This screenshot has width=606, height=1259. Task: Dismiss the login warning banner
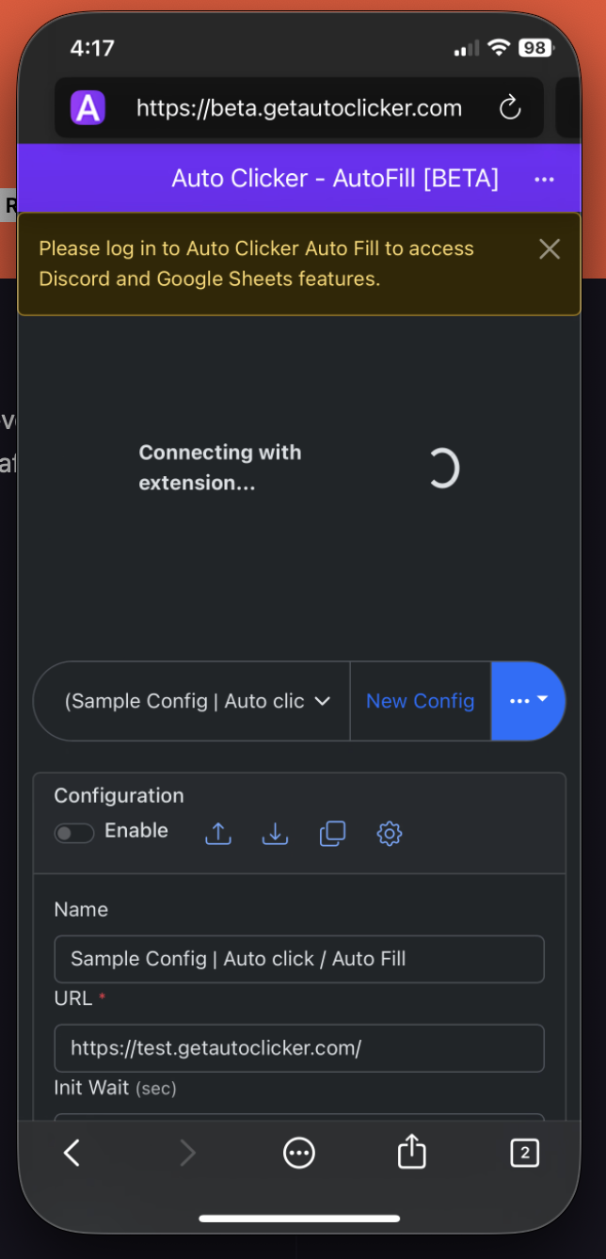(550, 249)
